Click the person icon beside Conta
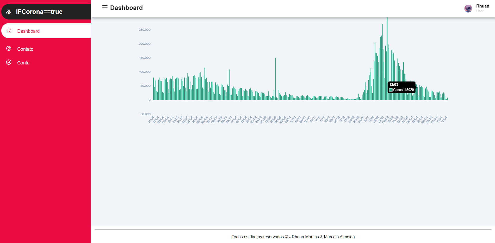Image resolution: width=495 pixels, height=243 pixels. (9, 62)
